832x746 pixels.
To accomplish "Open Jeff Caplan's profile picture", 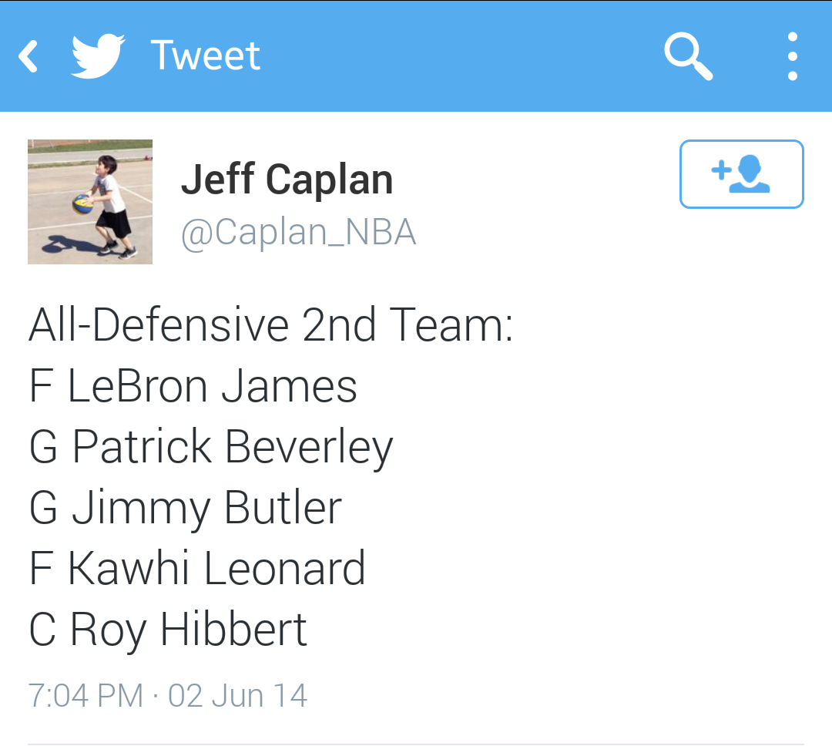I will point(90,202).
